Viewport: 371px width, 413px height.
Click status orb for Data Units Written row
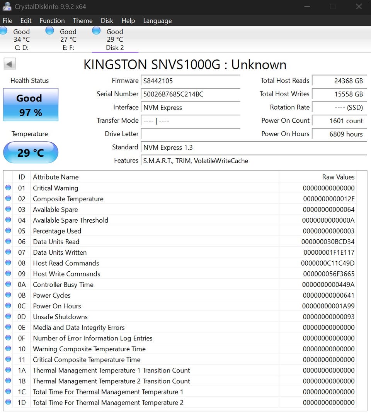tap(8, 252)
